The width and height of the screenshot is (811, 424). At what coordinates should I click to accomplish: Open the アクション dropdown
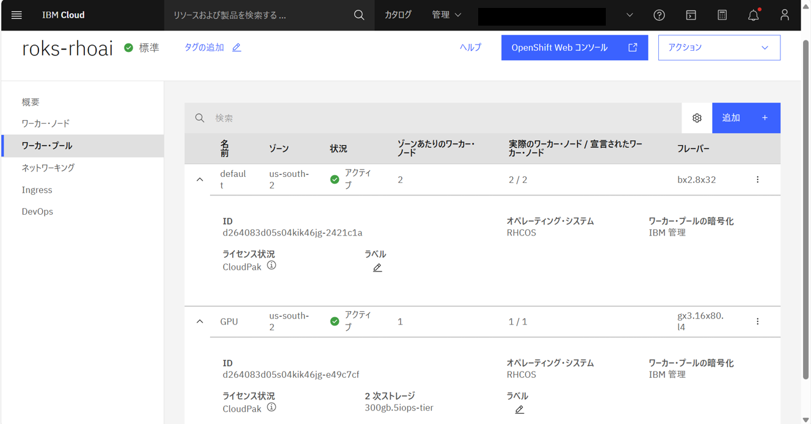pos(719,48)
